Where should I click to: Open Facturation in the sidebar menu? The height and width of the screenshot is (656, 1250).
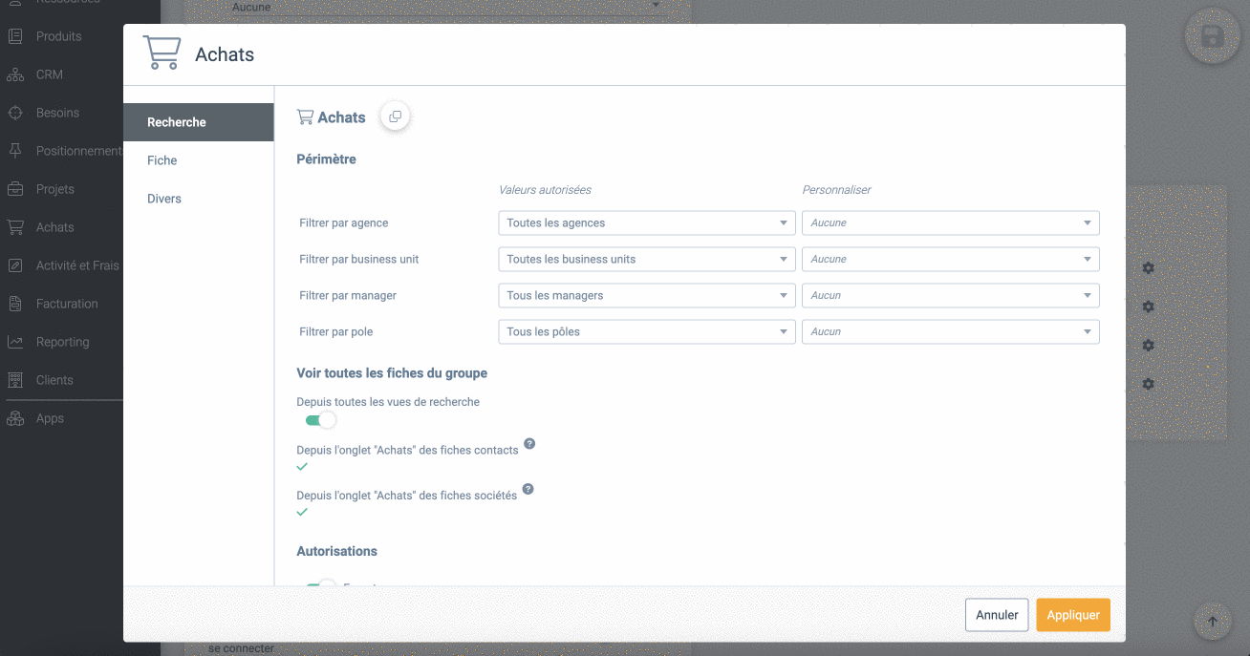pos(67,304)
